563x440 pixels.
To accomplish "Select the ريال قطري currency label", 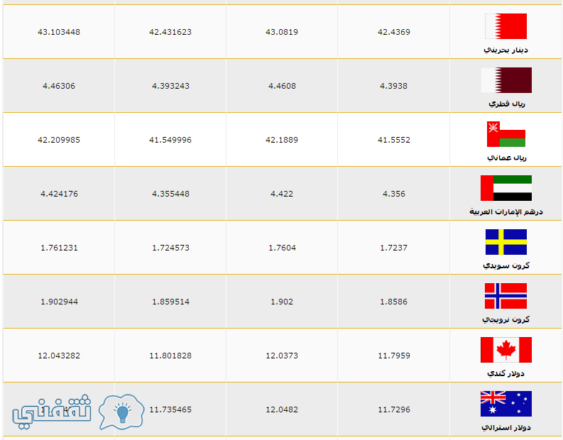I will coord(507,104).
